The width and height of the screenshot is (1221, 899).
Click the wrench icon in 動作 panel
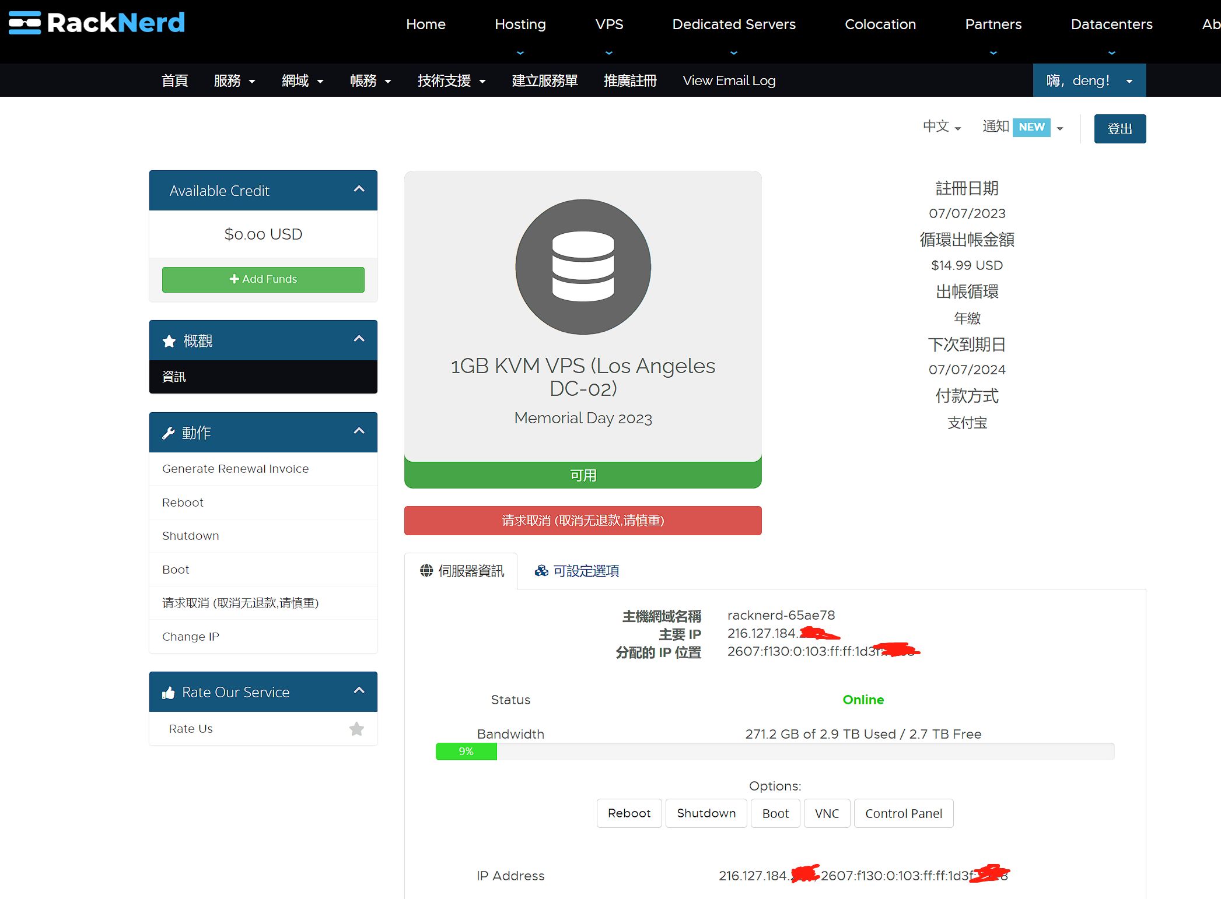[x=169, y=433]
